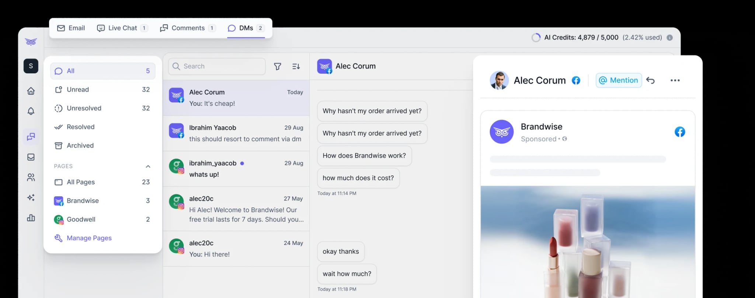Open the analytics bar chart icon
This screenshot has width=755, height=298.
point(31,218)
